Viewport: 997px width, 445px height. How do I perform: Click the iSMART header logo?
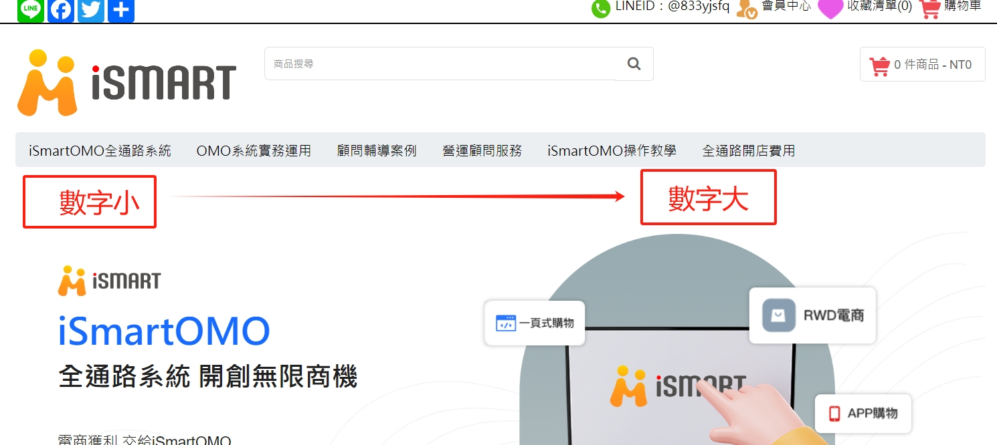tap(126, 82)
